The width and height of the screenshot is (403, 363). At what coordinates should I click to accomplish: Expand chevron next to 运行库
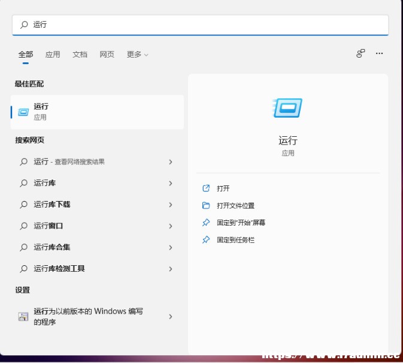(x=171, y=184)
